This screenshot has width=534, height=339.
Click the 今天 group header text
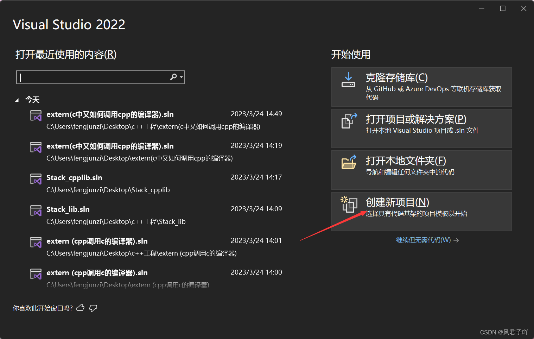click(32, 100)
